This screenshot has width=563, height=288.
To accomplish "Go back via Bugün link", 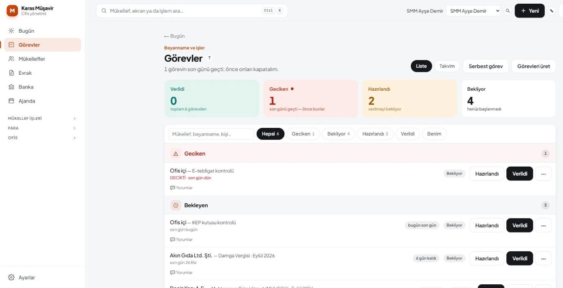I will coord(175,36).
